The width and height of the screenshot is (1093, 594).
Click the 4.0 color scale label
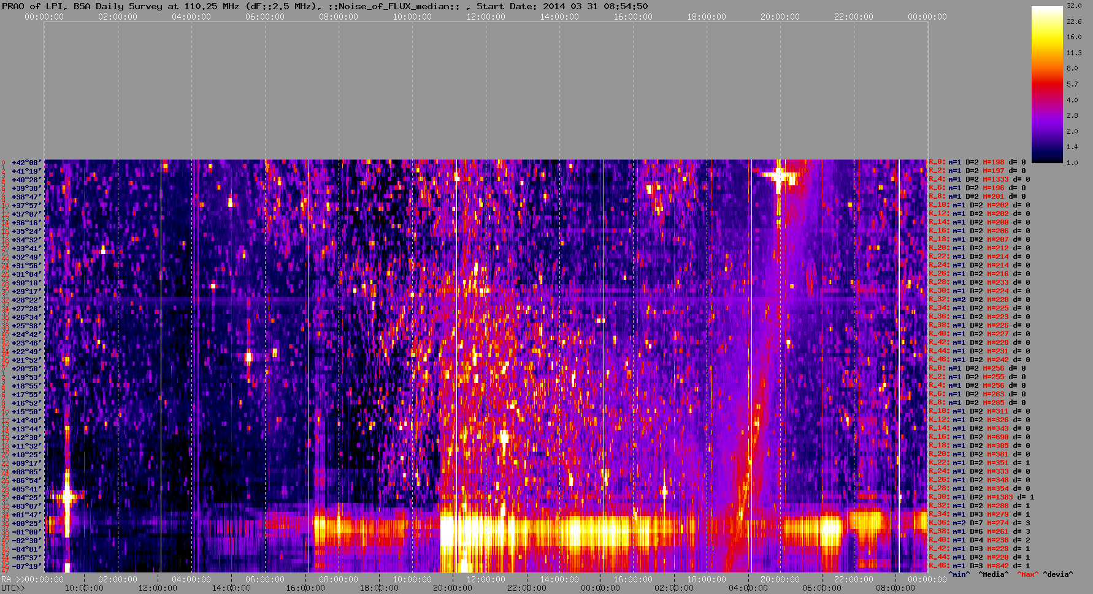pyautogui.click(x=1072, y=100)
